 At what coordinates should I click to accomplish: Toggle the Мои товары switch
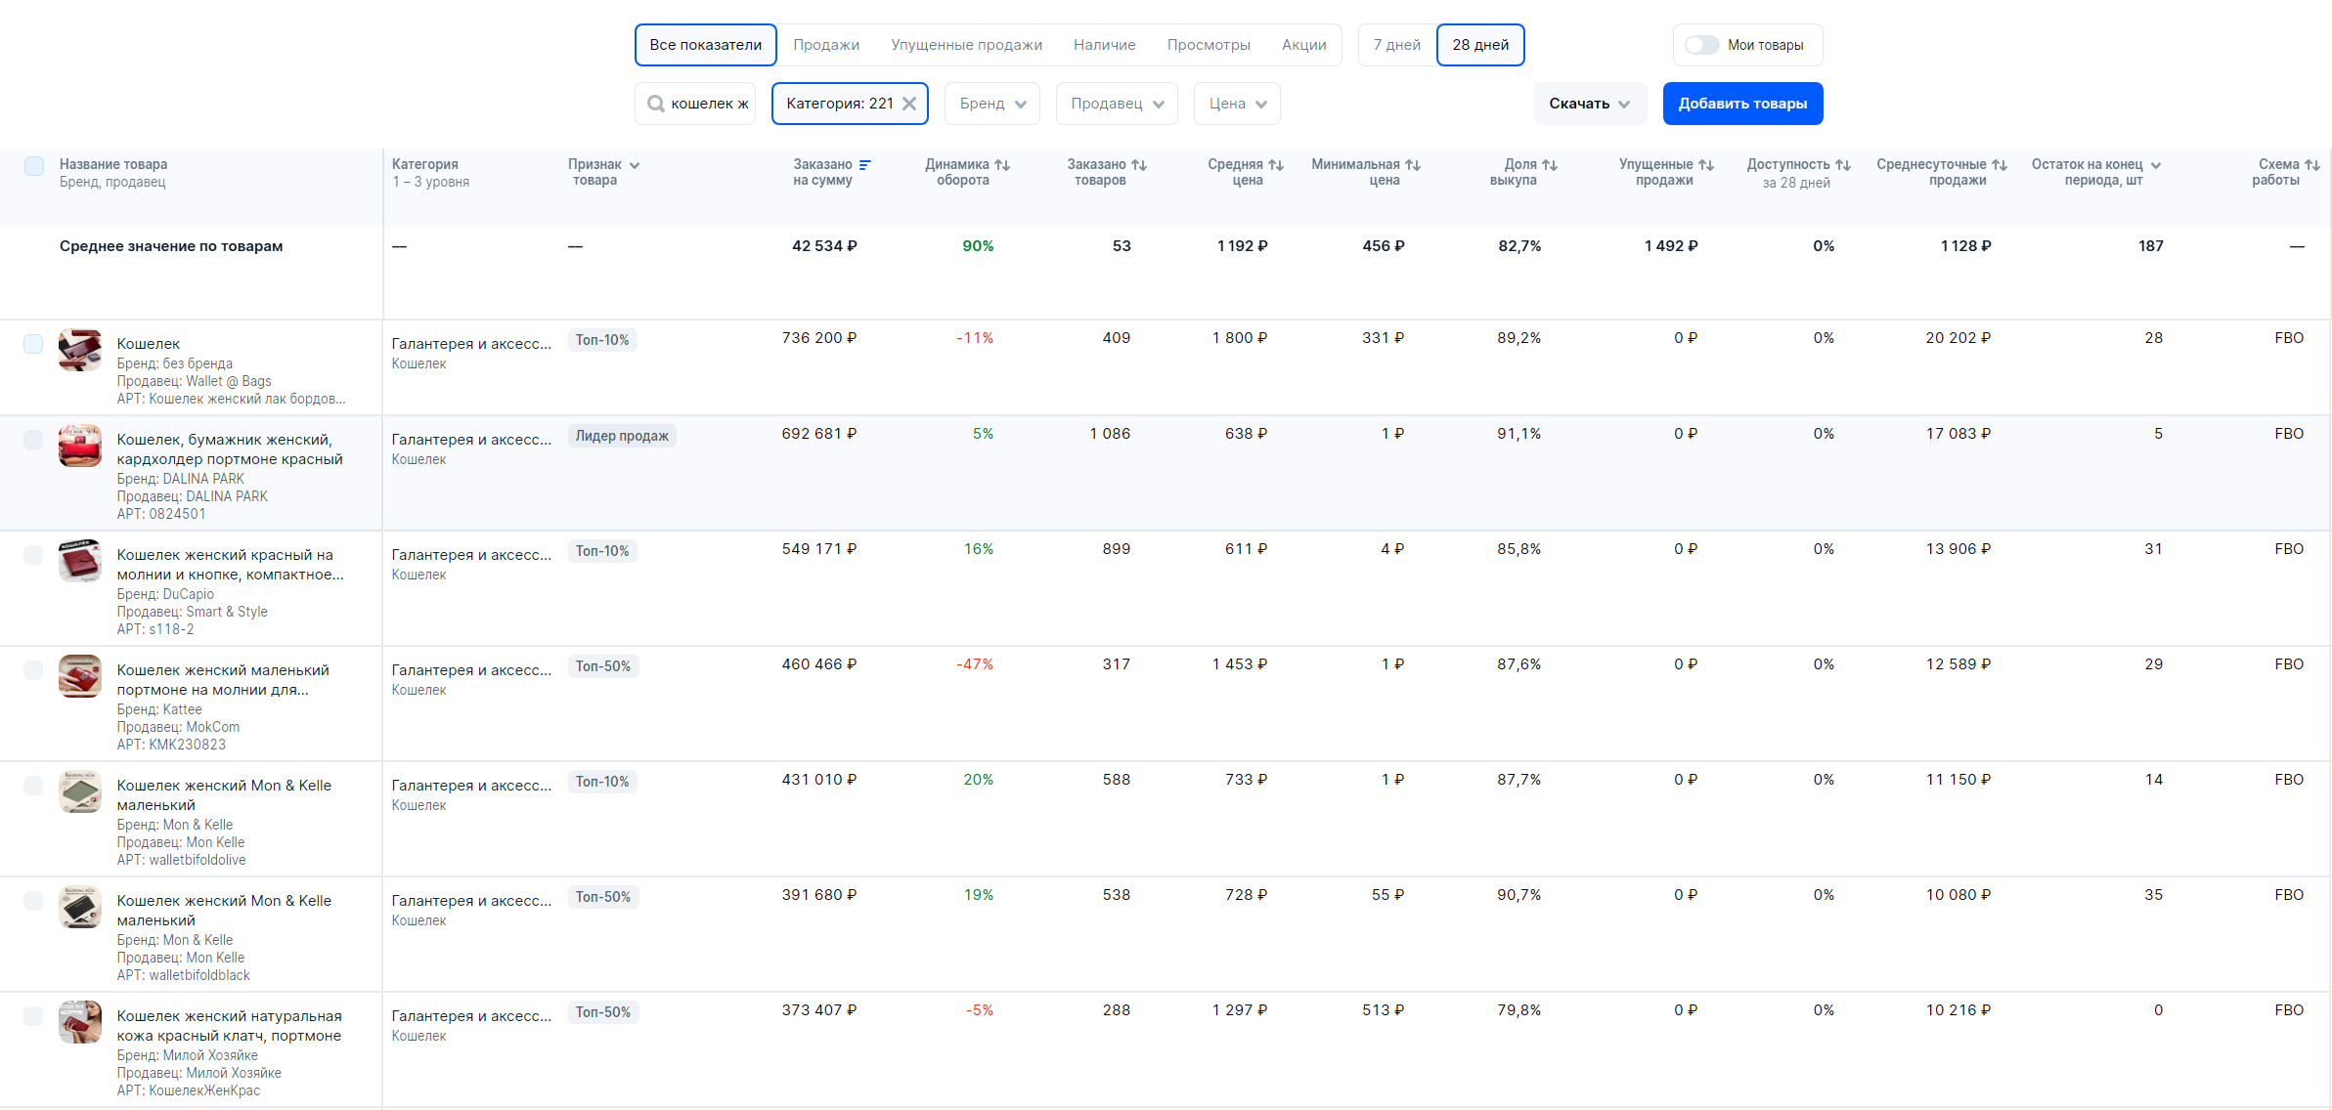click(x=1701, y=45)
